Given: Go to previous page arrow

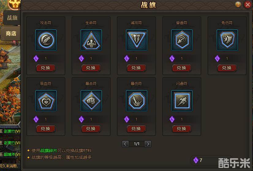Looking at the screenshot, I should [125, 144].
